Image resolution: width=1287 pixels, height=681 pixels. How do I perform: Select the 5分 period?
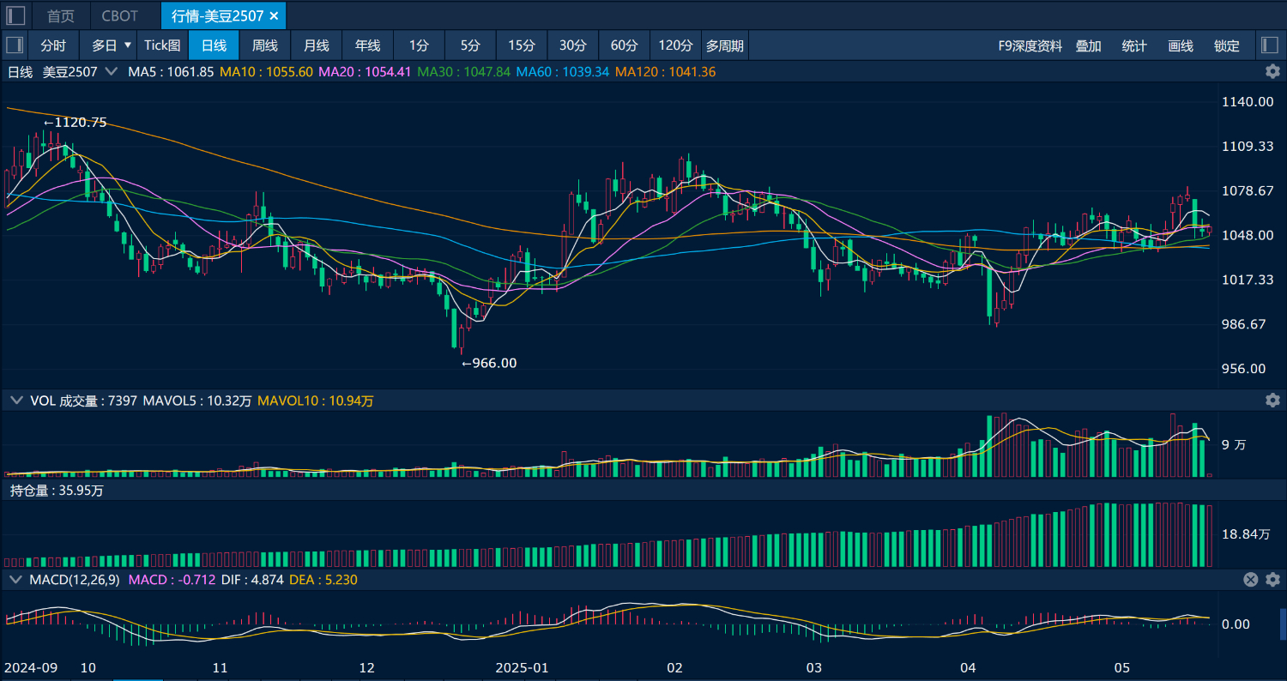click(x=470, y=45)
